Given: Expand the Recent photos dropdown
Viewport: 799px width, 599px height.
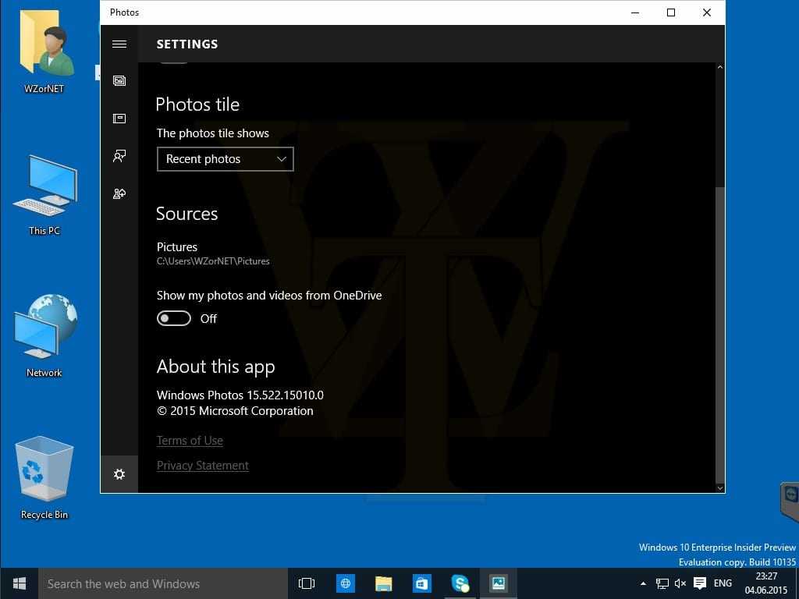Looking at the screenshot, I should tap(225, 159).
